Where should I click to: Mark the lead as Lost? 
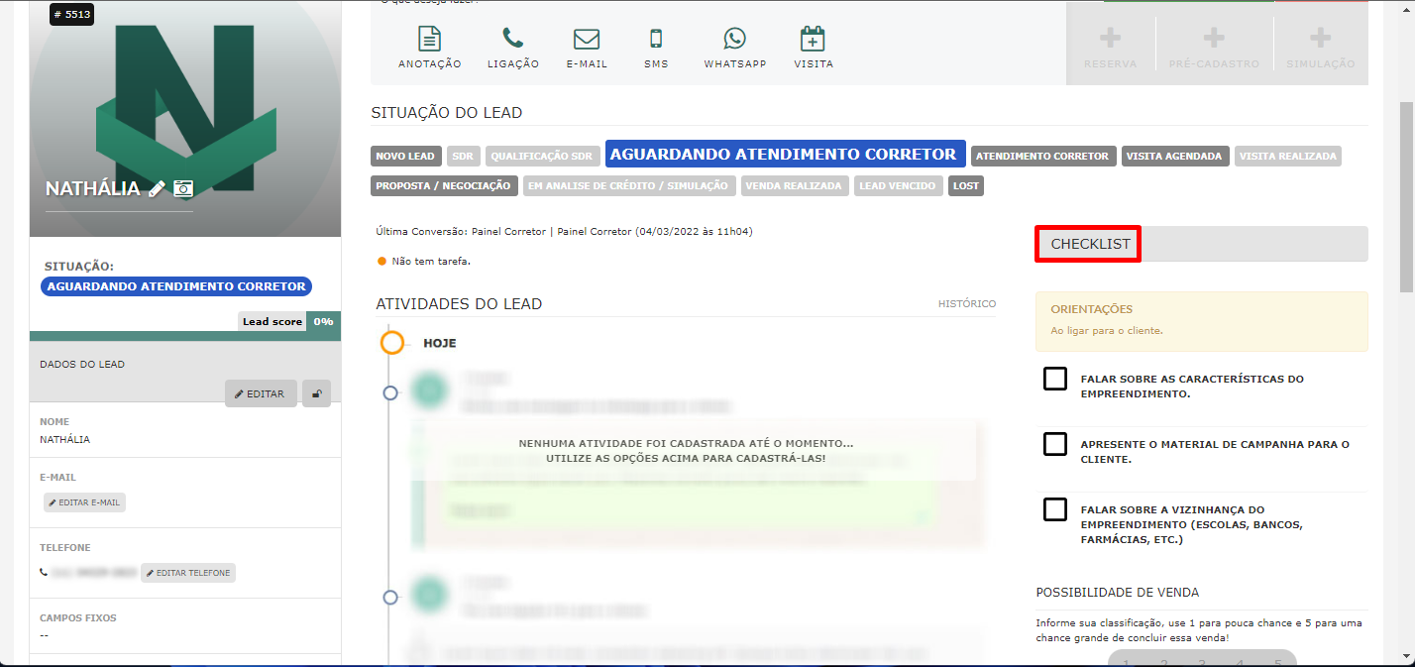(966, 185)
